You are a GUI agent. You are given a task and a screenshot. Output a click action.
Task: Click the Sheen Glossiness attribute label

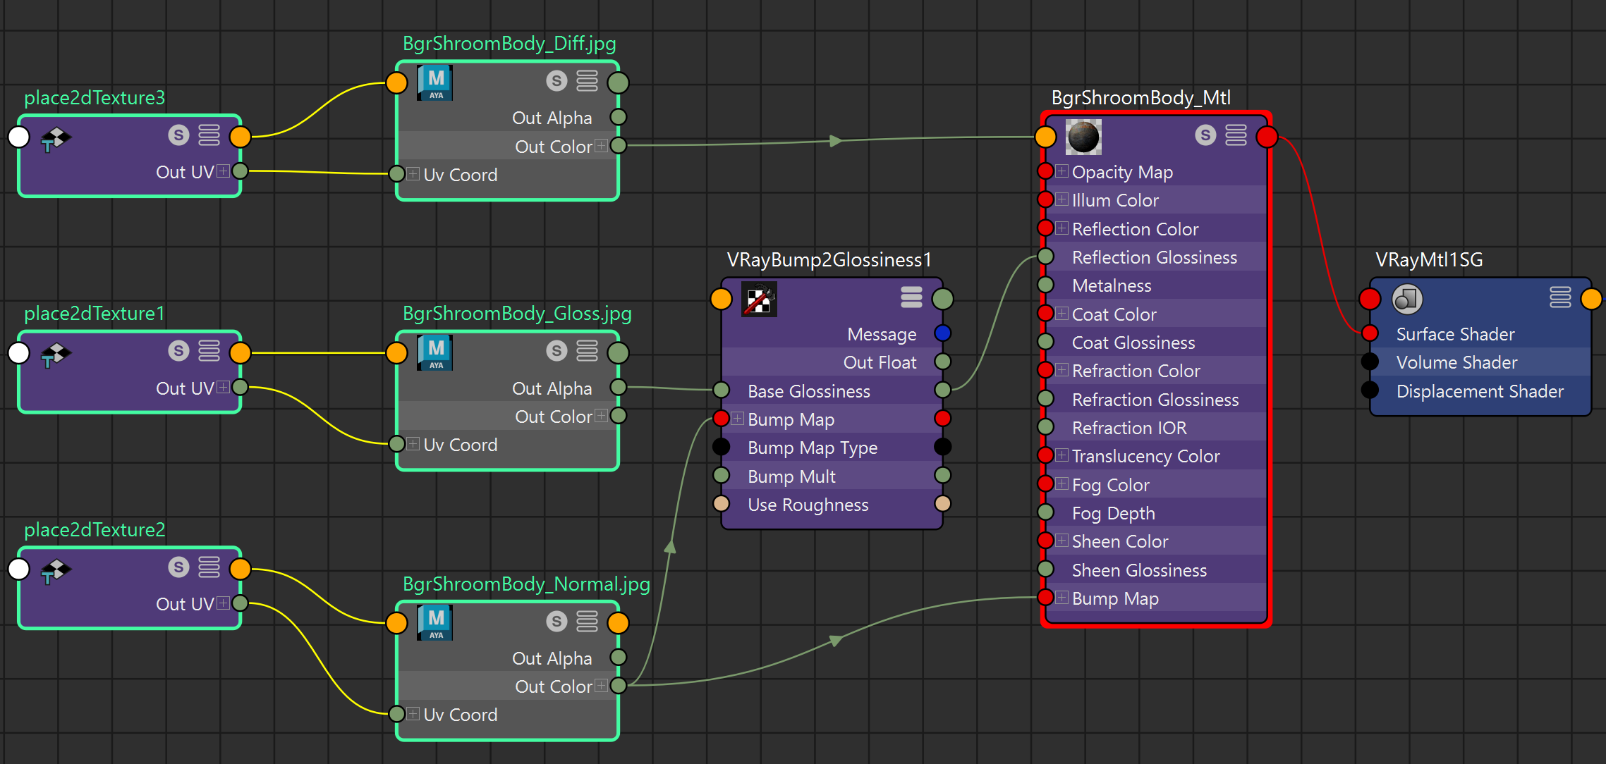[1139, 570]
